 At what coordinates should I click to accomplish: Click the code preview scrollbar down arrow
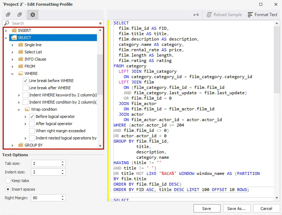click(x=277, y=198)
